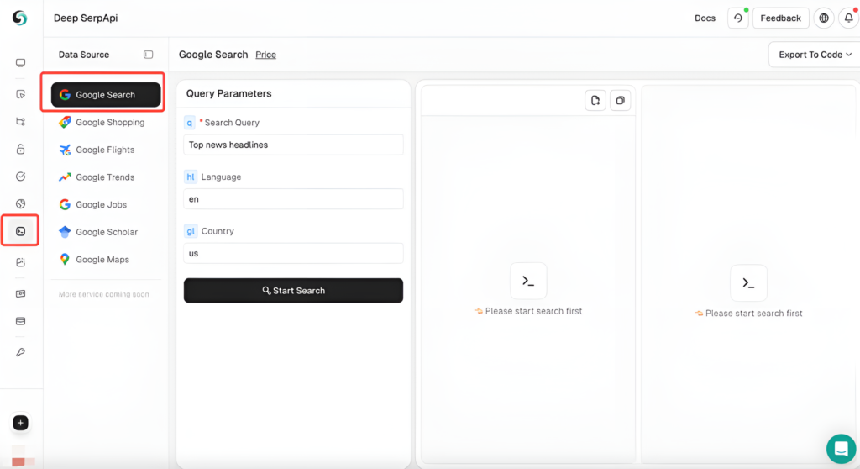Open the credit card icon in sidebar
The width and height of the screenshot is (860, 469).
pos(20,321)
